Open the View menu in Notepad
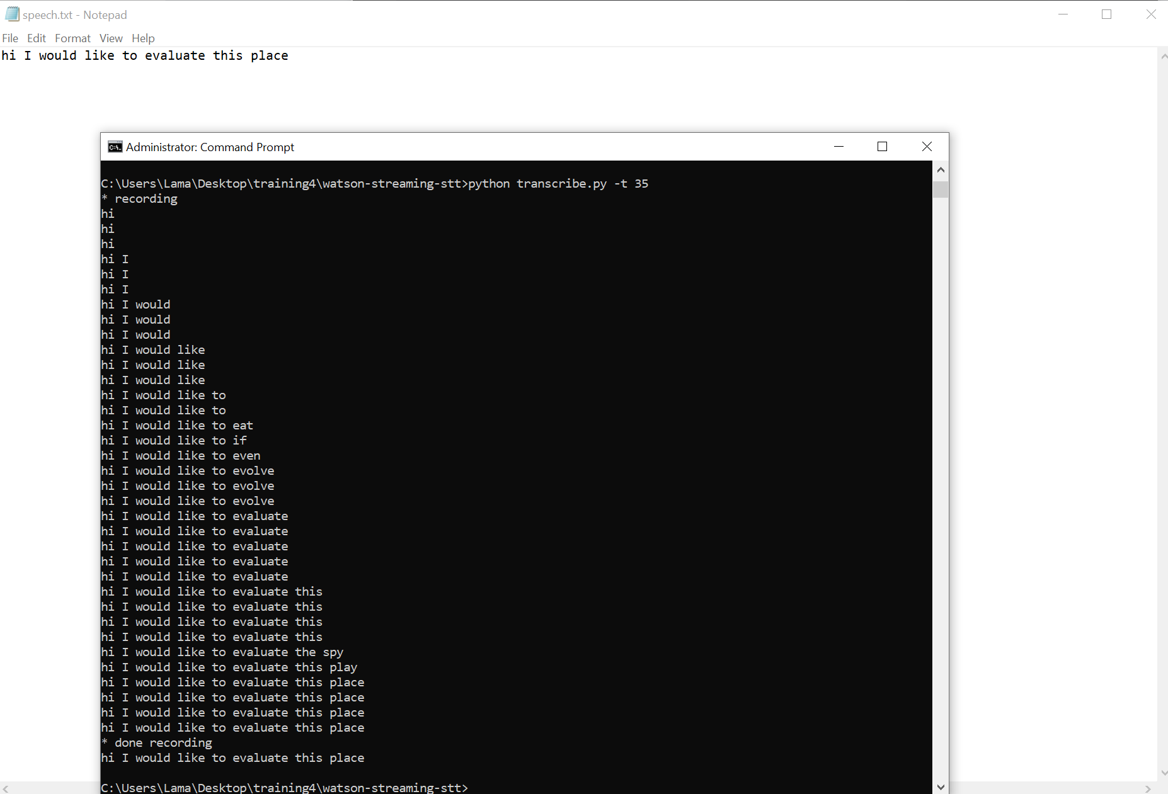Viewport: 1168px width, 794px height. tap(111, 38)
